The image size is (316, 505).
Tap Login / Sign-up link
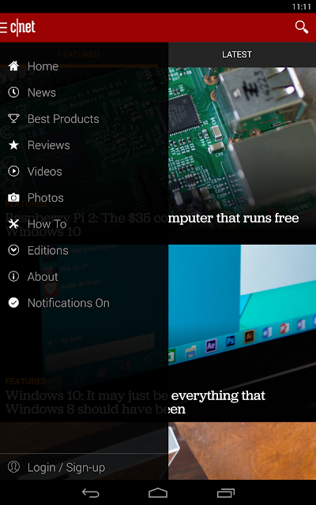click(x=66, y=467)
